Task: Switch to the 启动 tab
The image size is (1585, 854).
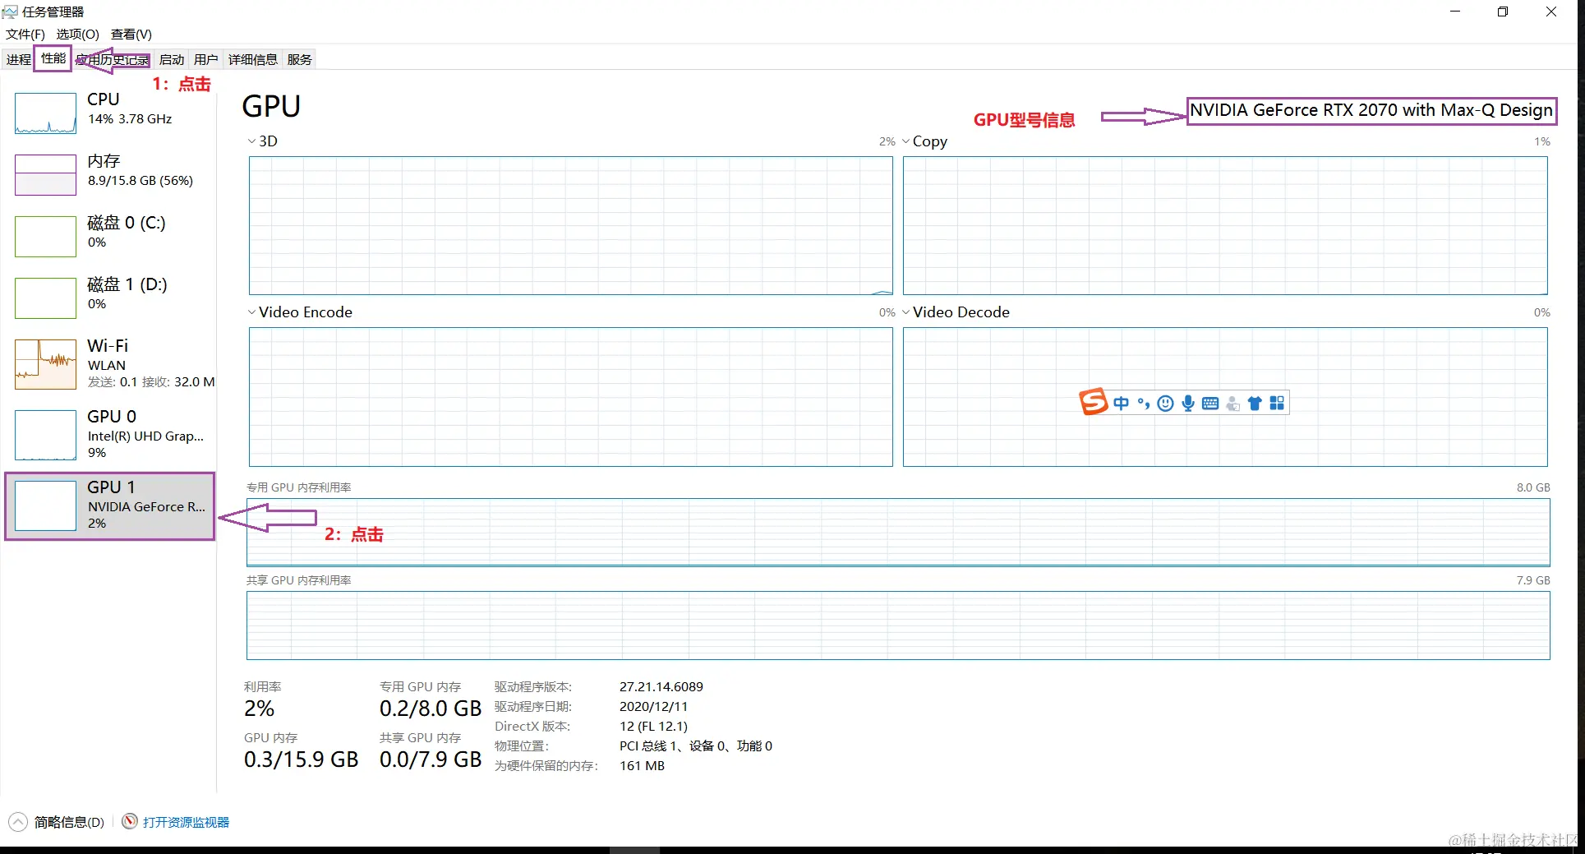Action: [172, 59]
